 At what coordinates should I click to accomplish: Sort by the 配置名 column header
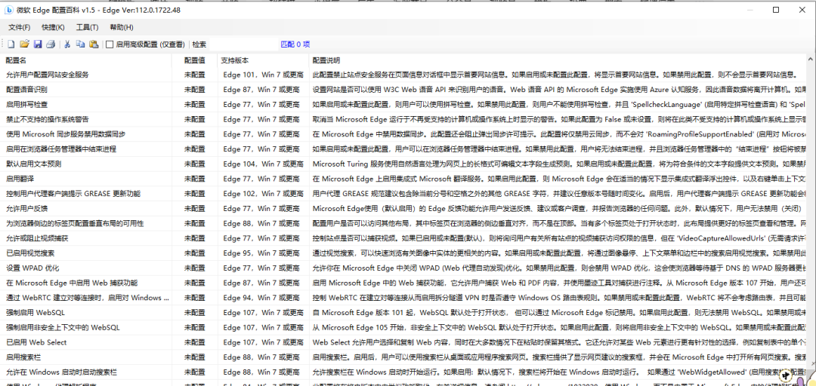click(86, 60)
